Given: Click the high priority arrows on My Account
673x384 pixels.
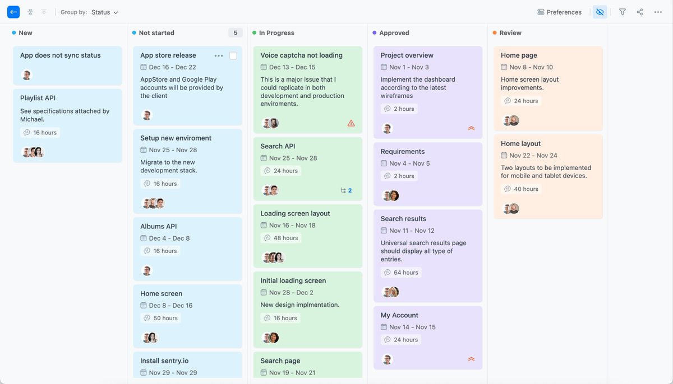Looking at the screenshot, I should click(471, 359).
